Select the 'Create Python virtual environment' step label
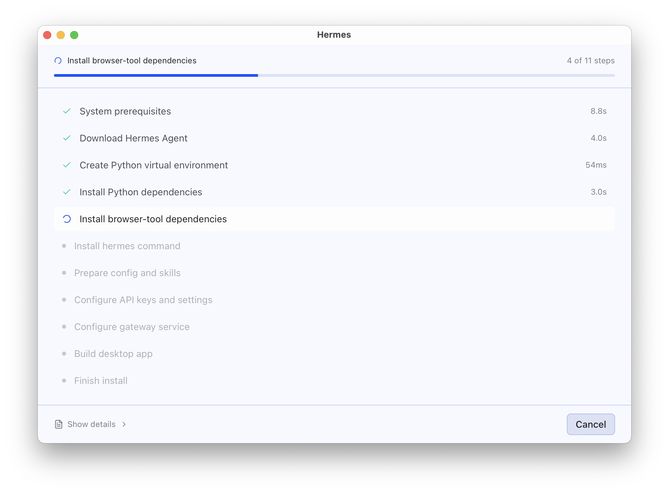This screenshot has height=493, width=669. click(154, 165)
